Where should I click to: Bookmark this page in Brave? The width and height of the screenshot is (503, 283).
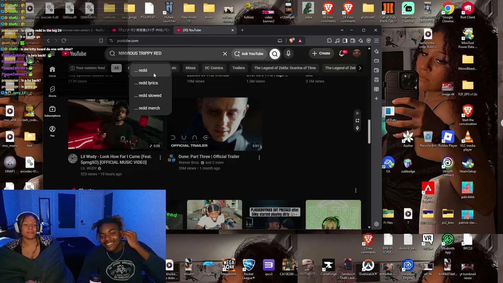pyautogui.click(x=101, y=40)
